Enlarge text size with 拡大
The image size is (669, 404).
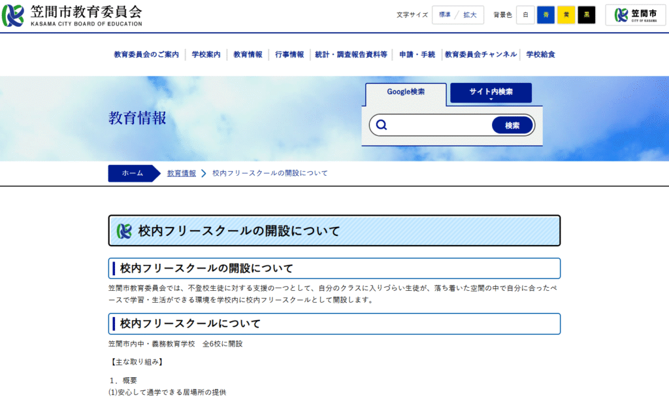click(x=470, y=15)
